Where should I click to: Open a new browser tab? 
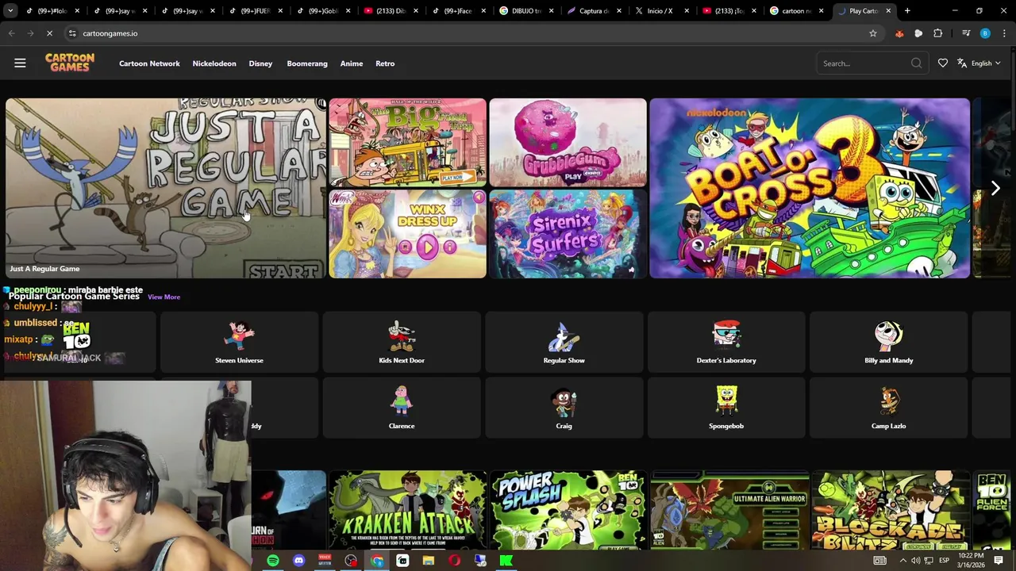(907, 11)
